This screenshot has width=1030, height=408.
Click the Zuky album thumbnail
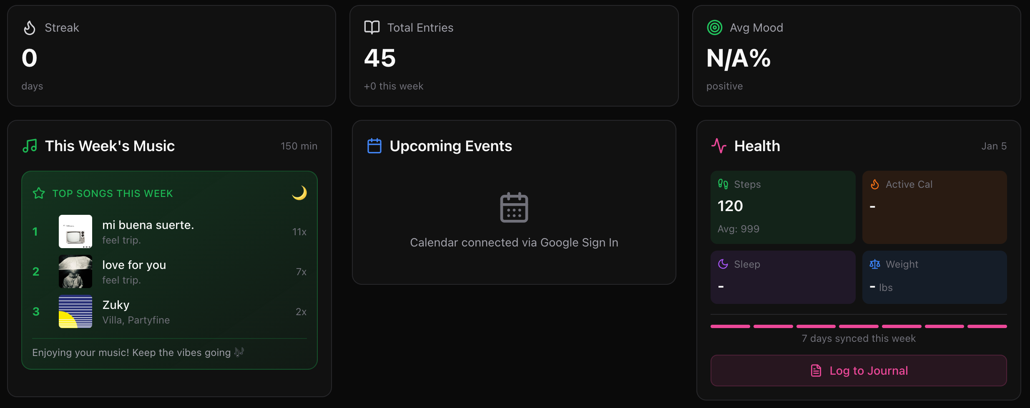tap(75, 311)
